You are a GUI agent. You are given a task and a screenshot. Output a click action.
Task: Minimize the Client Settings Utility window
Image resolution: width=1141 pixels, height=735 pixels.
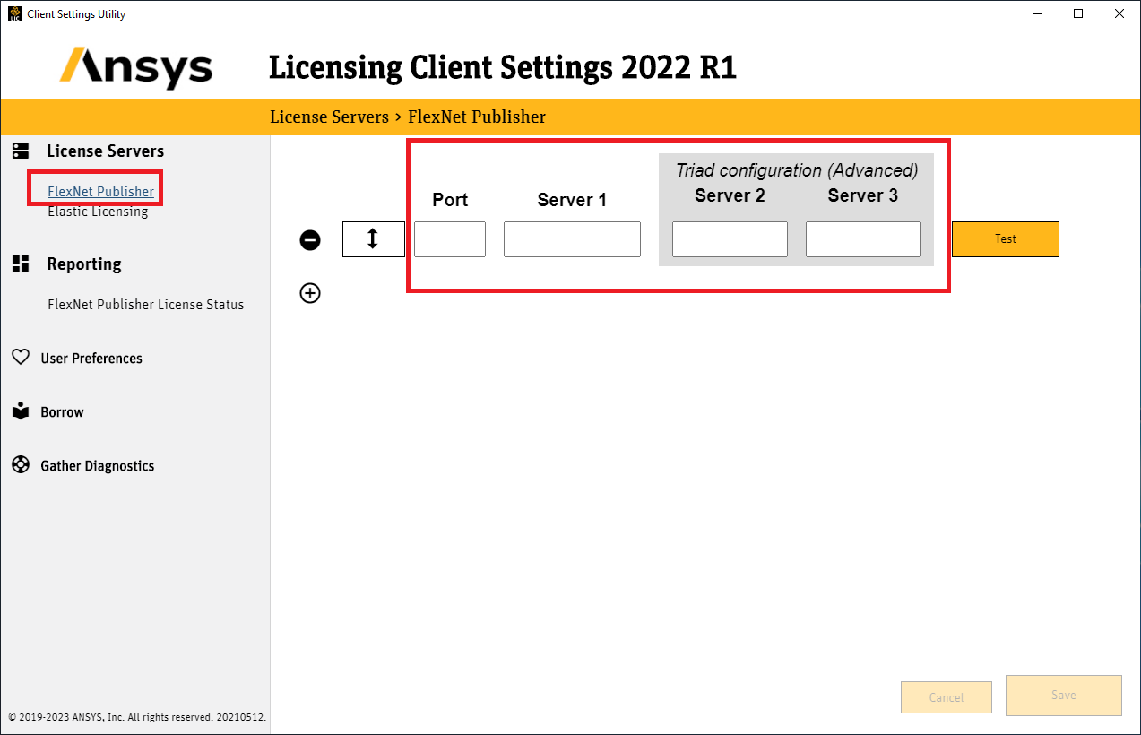[x=1038, y=13]
